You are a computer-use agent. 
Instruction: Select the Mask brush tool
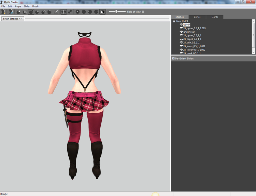coord(25,12)
